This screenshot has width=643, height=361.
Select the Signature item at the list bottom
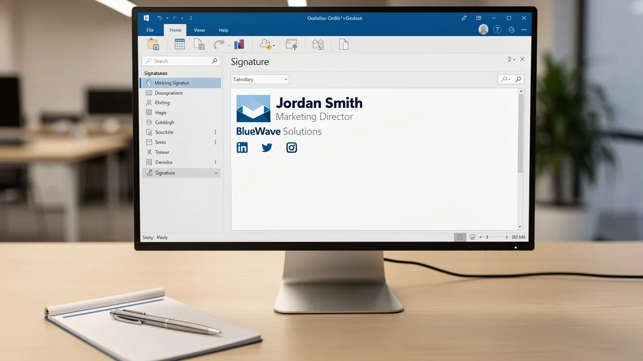point(180,172)
